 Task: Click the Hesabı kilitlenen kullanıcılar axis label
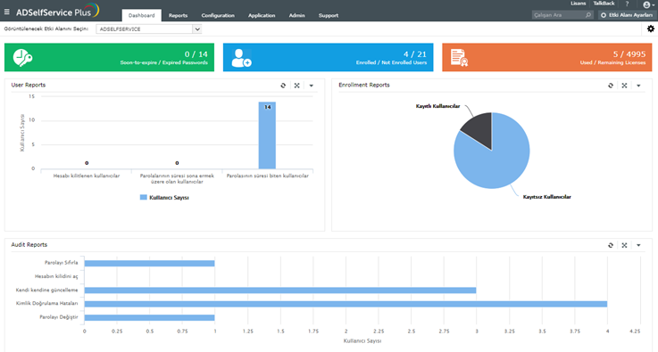click(x=87, y=176)
